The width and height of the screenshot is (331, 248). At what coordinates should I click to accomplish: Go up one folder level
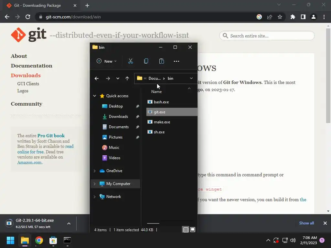coord(127,78)
